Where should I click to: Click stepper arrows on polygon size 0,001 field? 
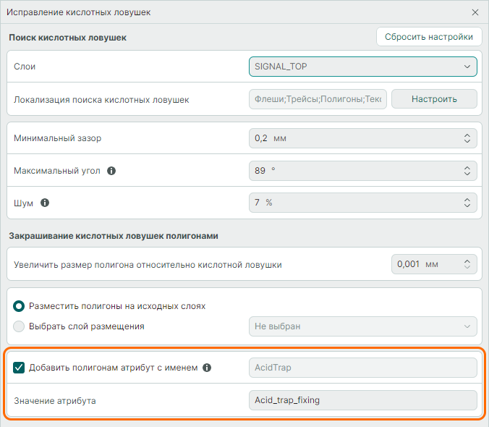click(467, 264)
